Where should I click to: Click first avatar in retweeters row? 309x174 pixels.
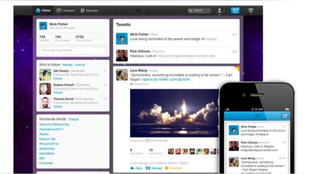[x=171, y=151]
